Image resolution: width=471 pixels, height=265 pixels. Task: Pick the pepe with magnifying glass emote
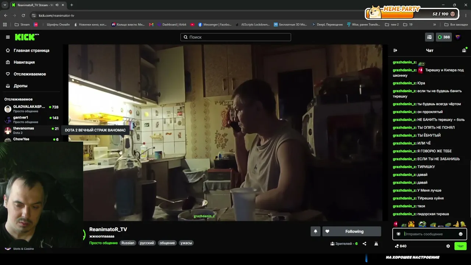422,224
